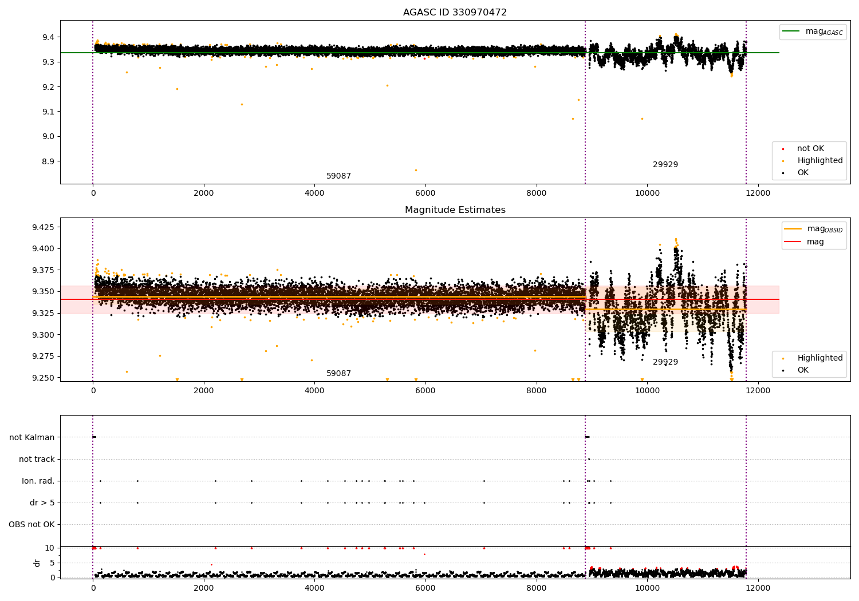Image resolution: width=859 pixels, height=601 pixels.
Task: Click the "10" tick on the dr axis
Action: pyautogui.click(x=50, y=548)
